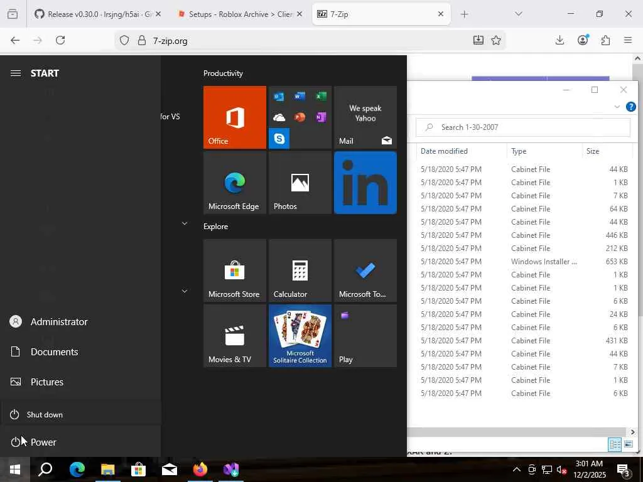Open Pictures from Start sidebar
Image resolution: width=643 pixels, height=482 pixels.
80,382
